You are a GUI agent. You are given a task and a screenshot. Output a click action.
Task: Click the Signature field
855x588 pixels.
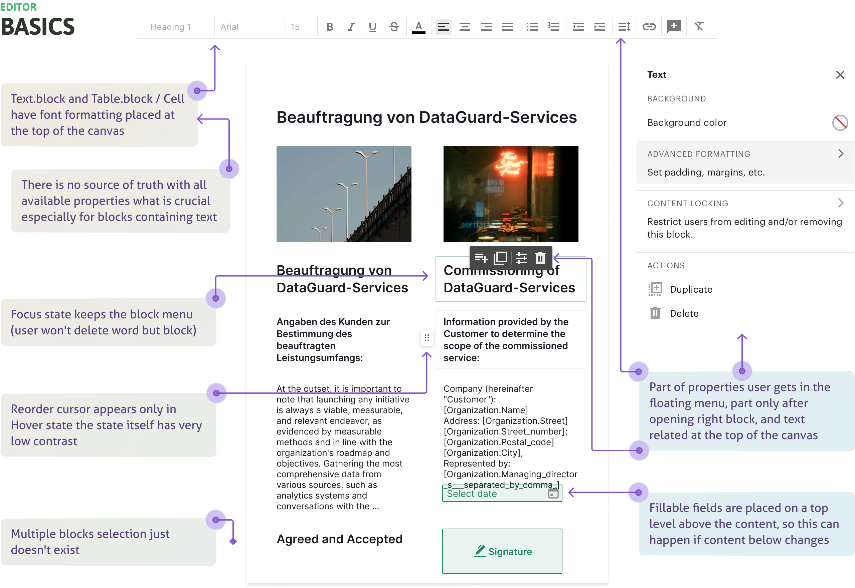(502, 552)
